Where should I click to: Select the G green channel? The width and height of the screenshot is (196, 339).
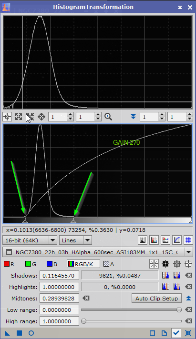tap(31, 264)
